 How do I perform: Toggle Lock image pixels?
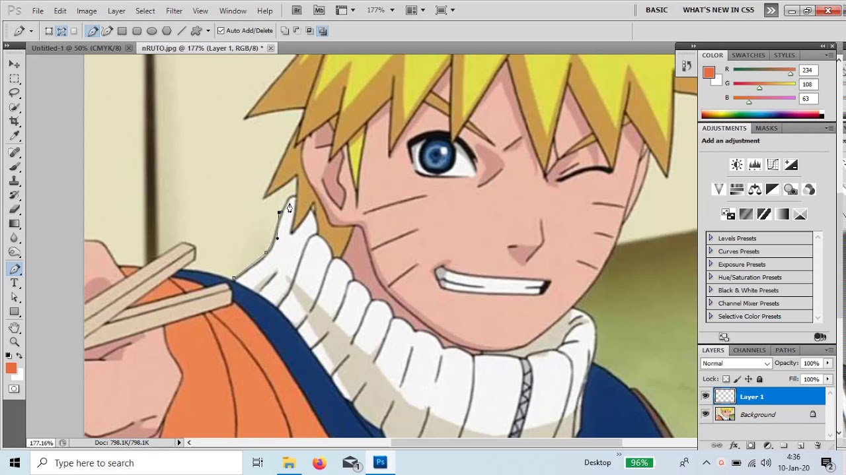point(737,379)
